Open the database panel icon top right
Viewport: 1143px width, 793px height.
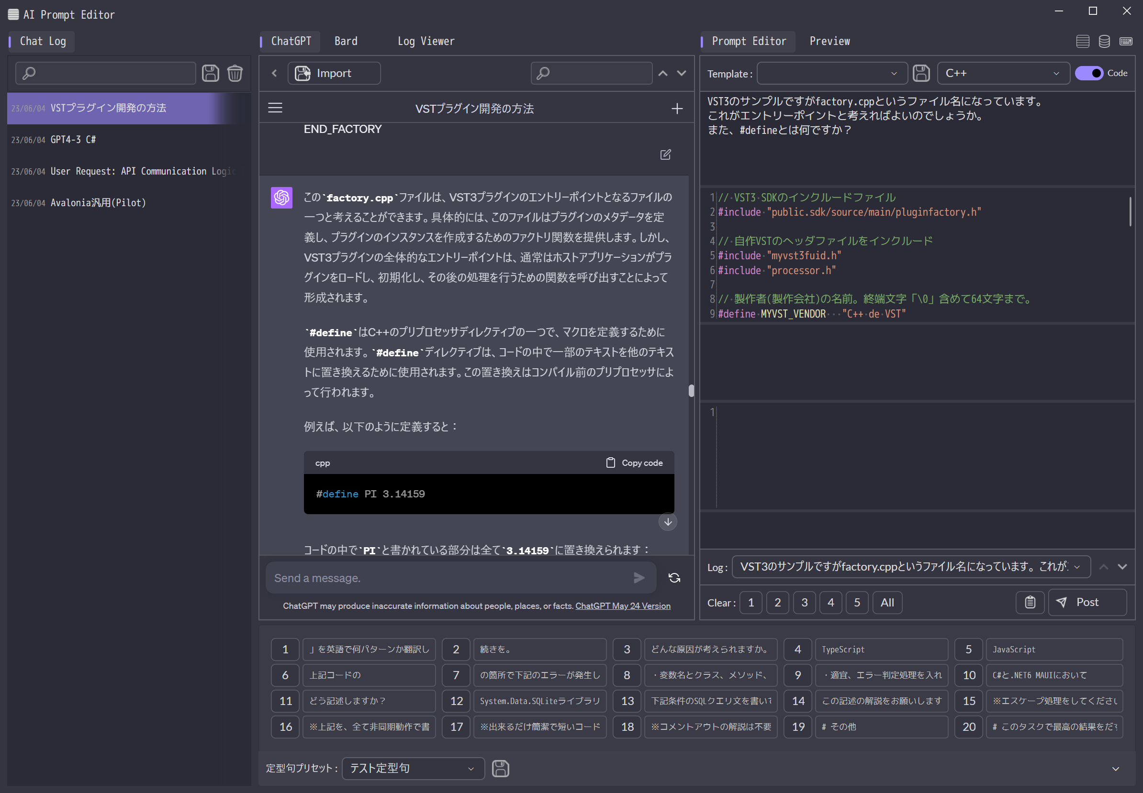click(x=1104, y=42)
